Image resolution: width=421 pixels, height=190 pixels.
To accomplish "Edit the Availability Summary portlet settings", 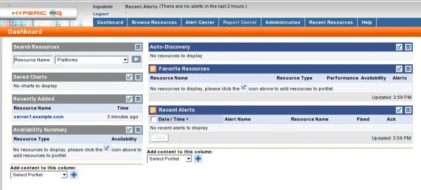I will (x=129, y=130).
